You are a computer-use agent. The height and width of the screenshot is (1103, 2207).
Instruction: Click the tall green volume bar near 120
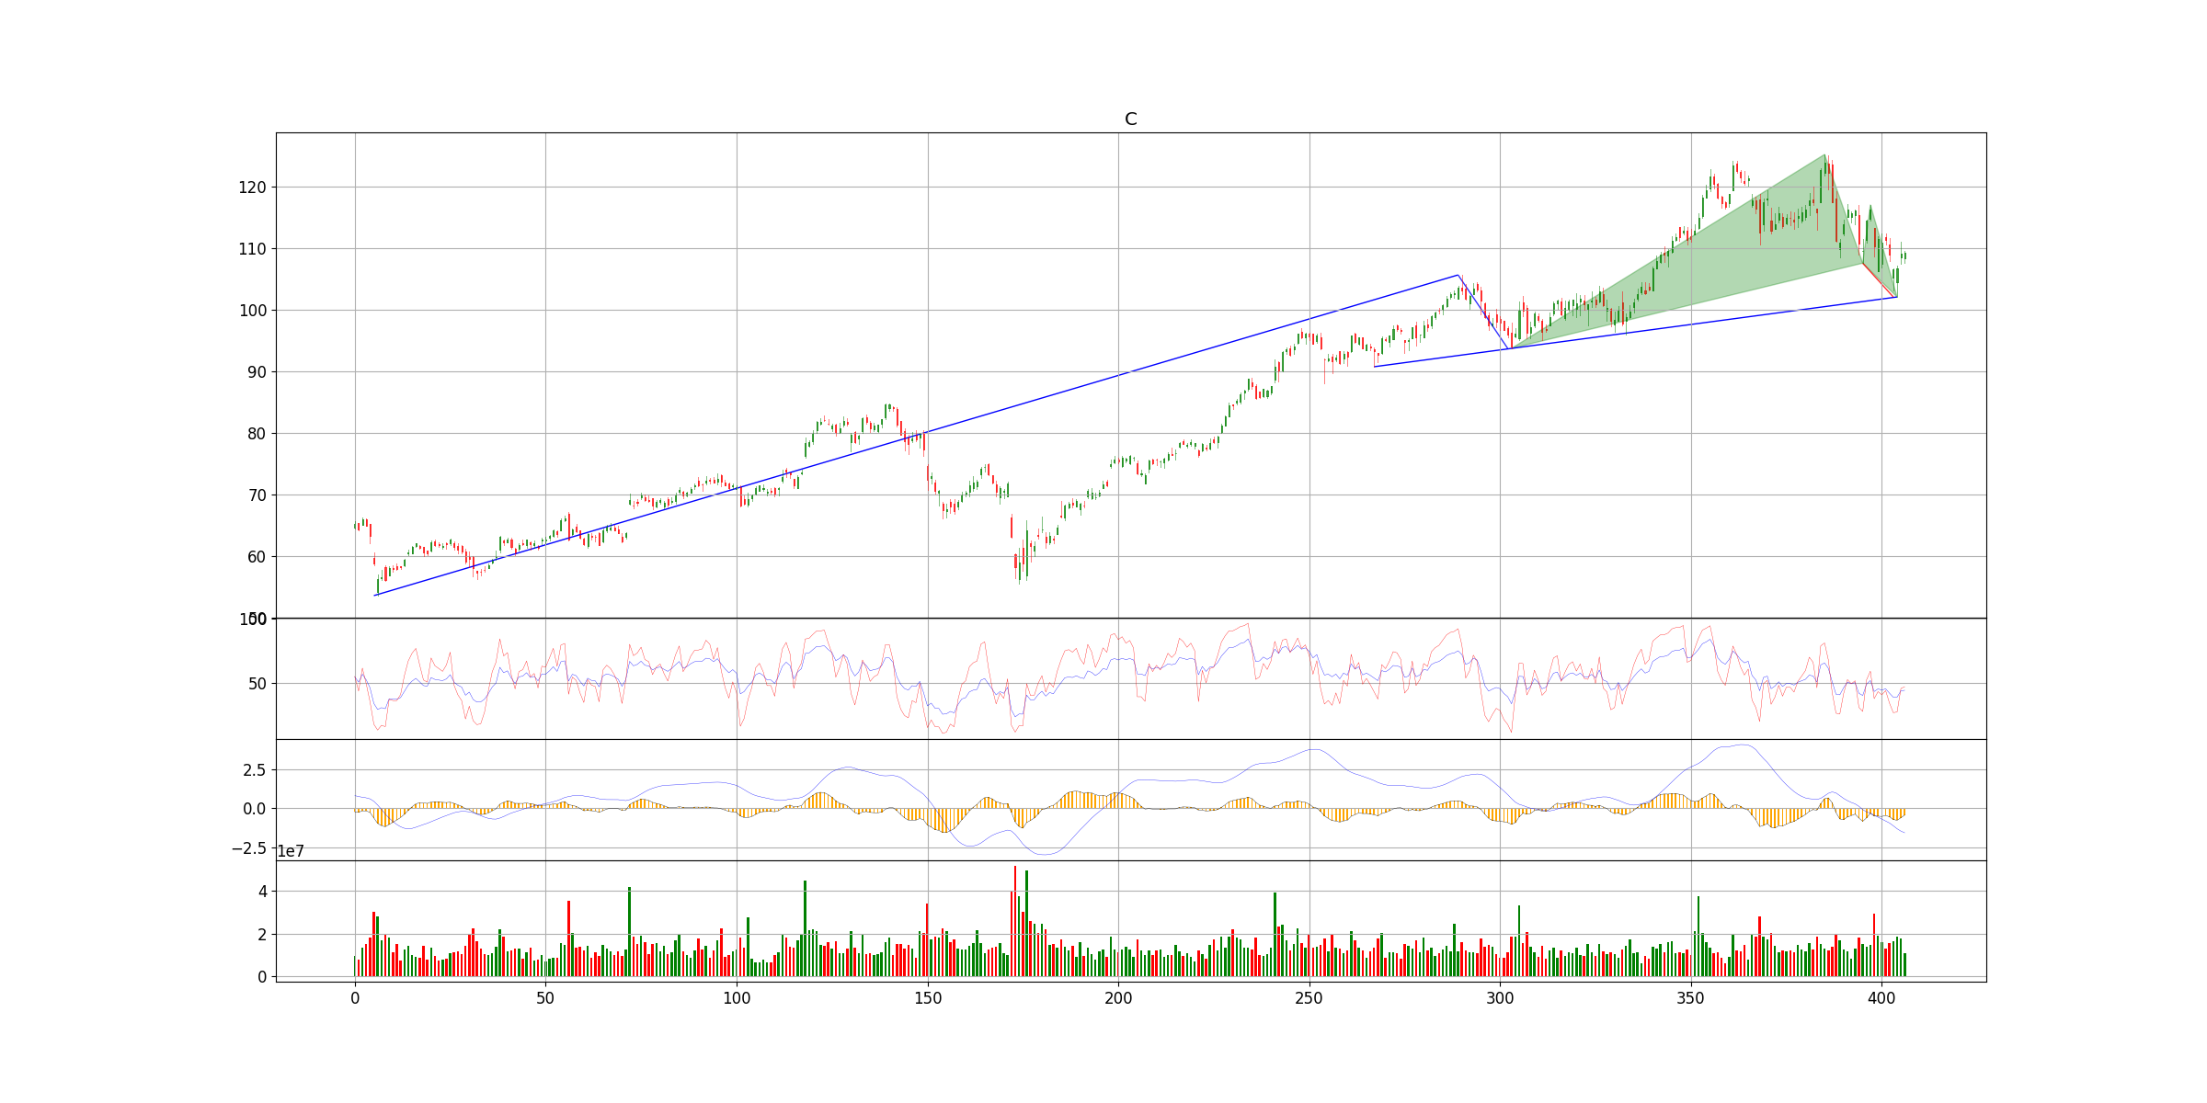pyautogui.click(x=805, y=928)
